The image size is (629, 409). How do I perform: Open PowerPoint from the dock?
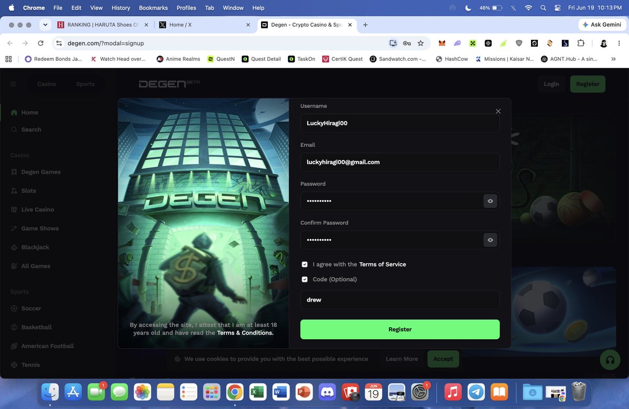[304, 392]
